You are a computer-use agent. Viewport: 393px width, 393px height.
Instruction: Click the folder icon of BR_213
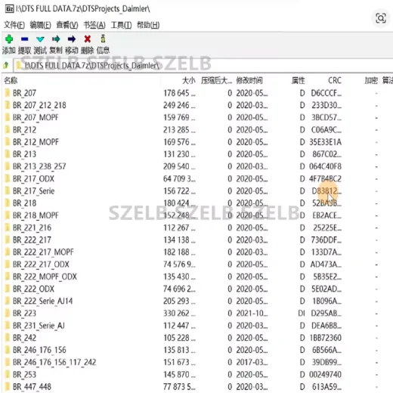[8, 154]
